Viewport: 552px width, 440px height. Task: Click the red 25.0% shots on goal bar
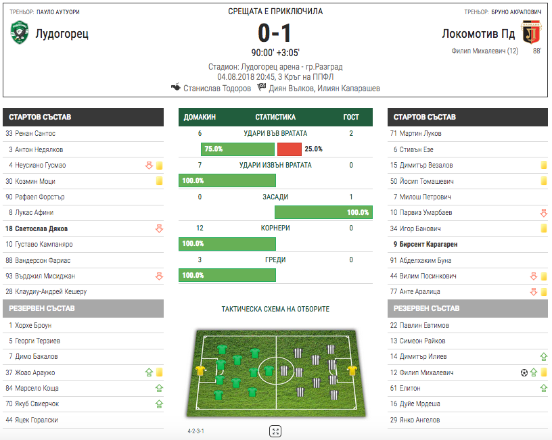290,149
